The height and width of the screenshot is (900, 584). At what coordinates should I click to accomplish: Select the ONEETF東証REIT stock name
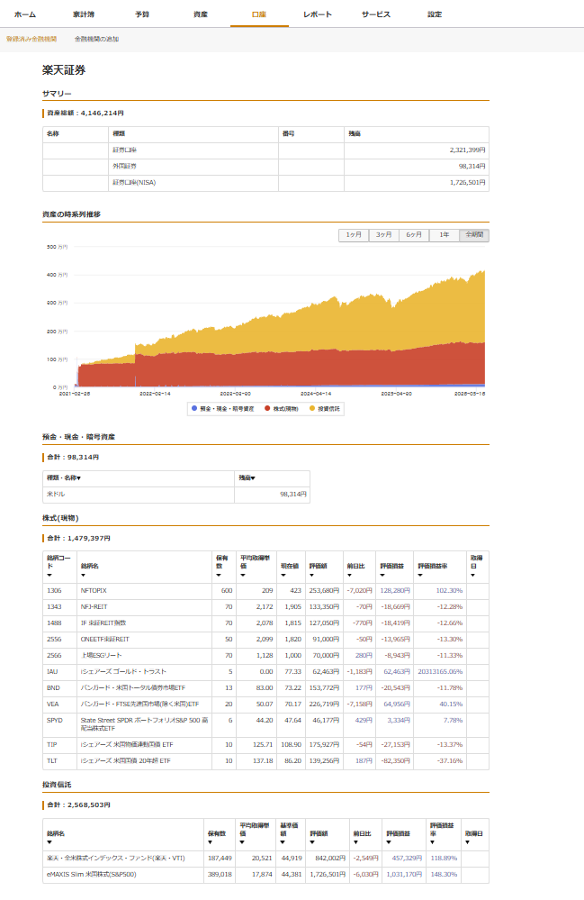tap(105, 639)
